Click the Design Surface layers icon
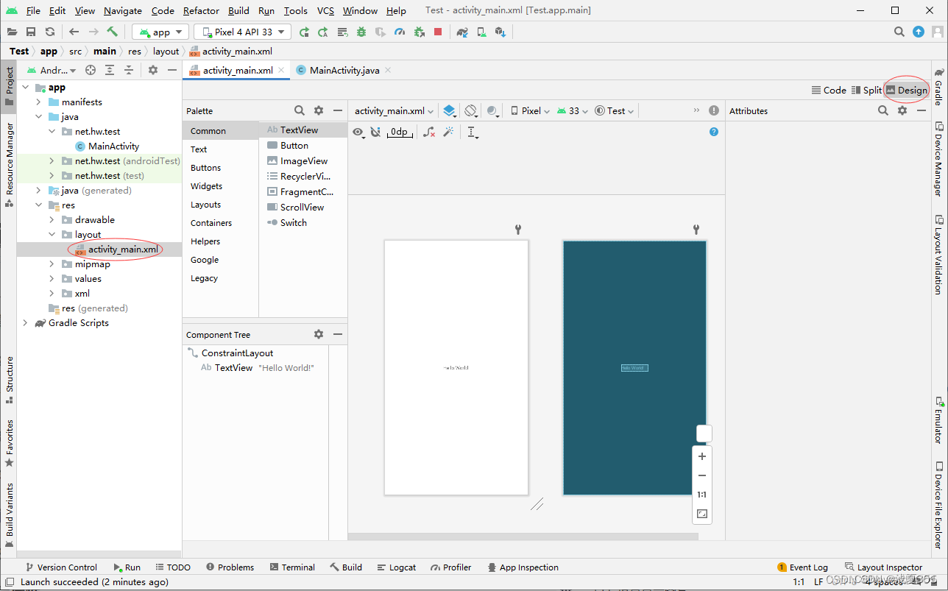 click(x=449, y=110)
